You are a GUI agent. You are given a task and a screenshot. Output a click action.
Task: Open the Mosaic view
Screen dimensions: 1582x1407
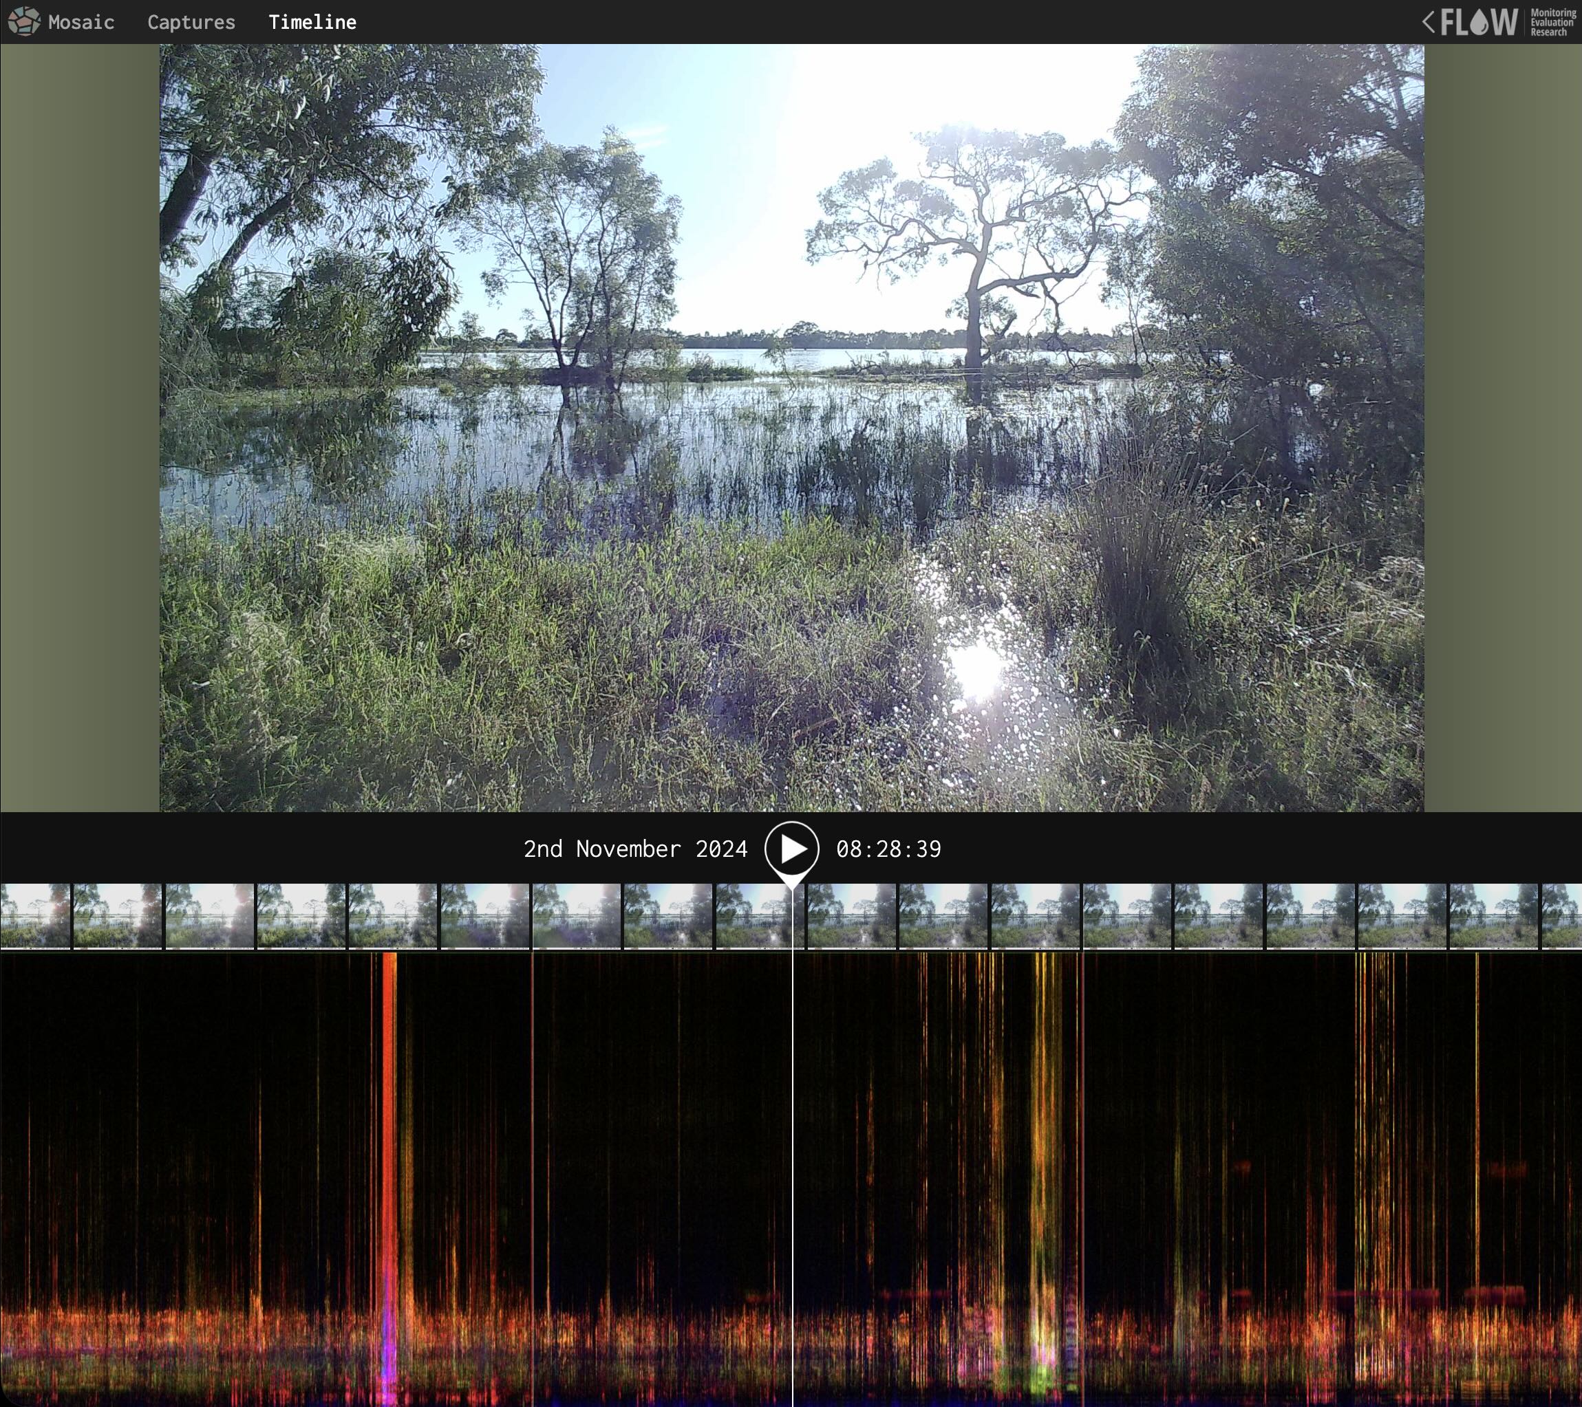coord(81,23)
